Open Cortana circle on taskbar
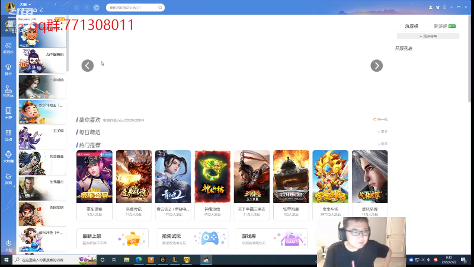474x267 pixels. (103, 260)
